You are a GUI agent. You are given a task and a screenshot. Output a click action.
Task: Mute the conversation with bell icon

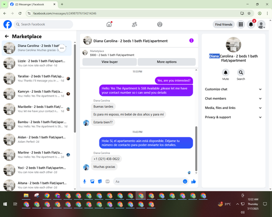tap(226, 73)
